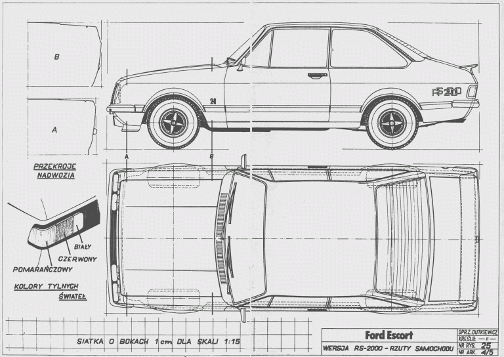This screenshot has width=504, height=357.
Task: Click the front wheel hub in the side view
Action: tap(173, 123)
